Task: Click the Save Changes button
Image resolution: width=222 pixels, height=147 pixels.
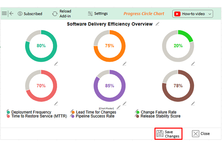Action: click(x=168, y=134)
